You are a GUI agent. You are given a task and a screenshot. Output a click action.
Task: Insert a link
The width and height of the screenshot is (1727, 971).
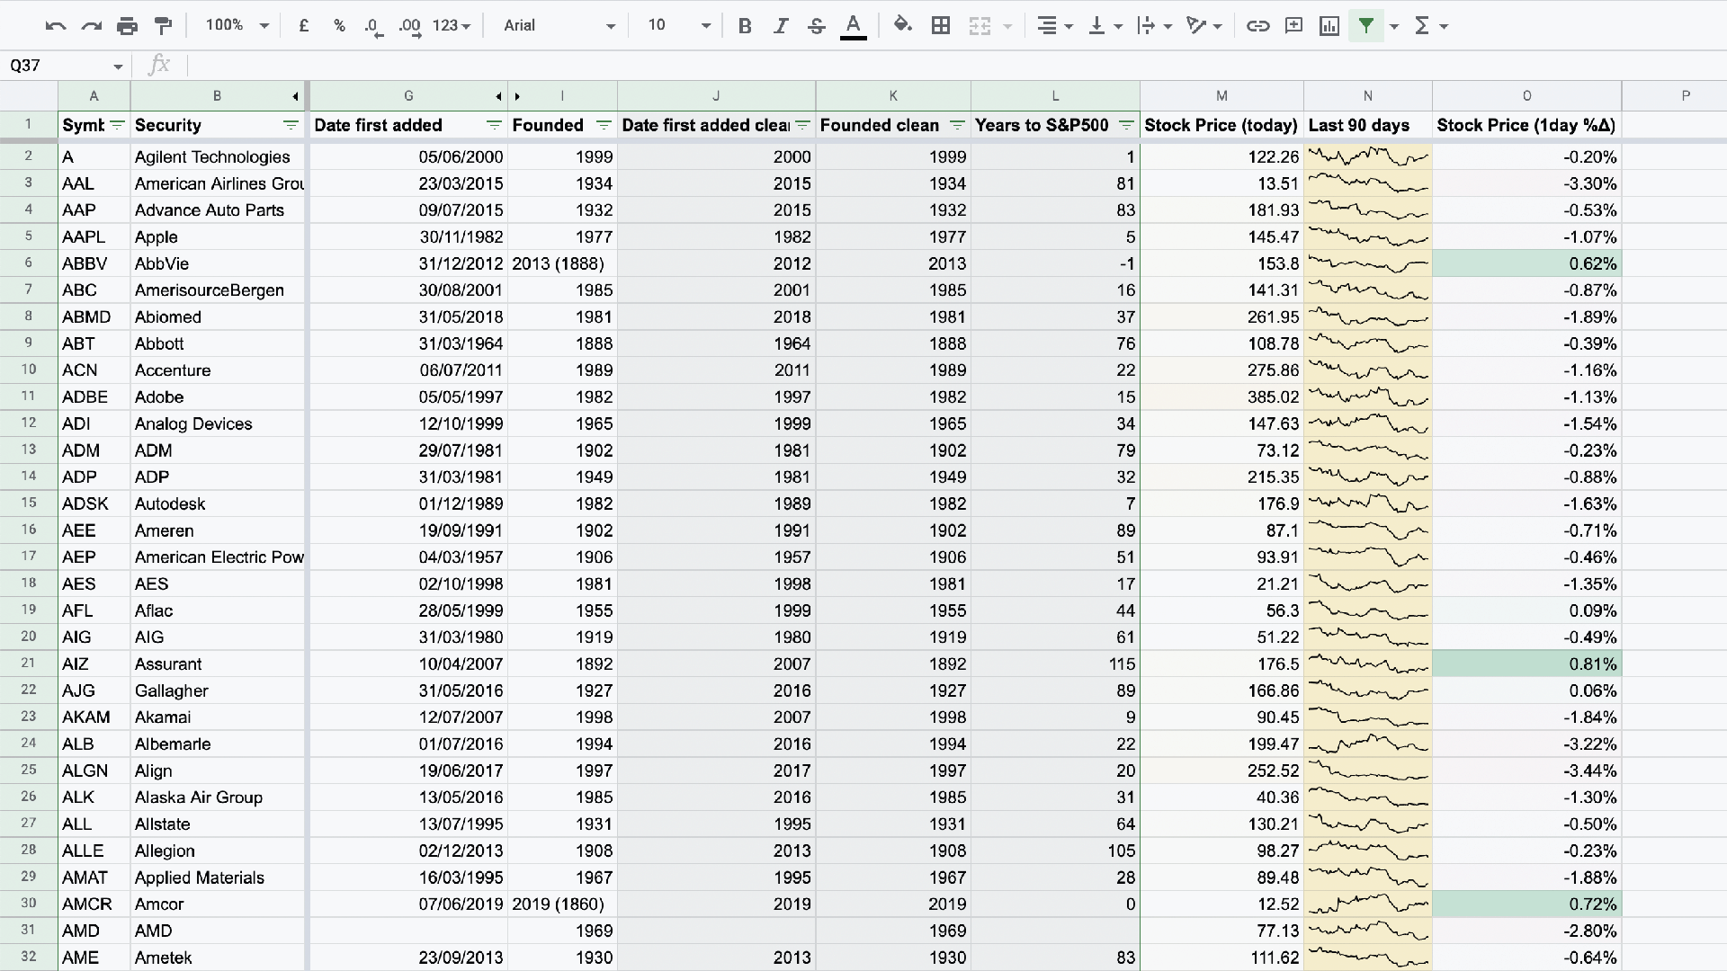click(x=1257, y=25)
